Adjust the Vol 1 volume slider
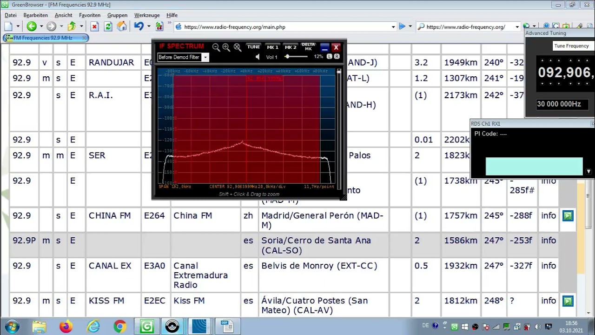 [297, 57]
